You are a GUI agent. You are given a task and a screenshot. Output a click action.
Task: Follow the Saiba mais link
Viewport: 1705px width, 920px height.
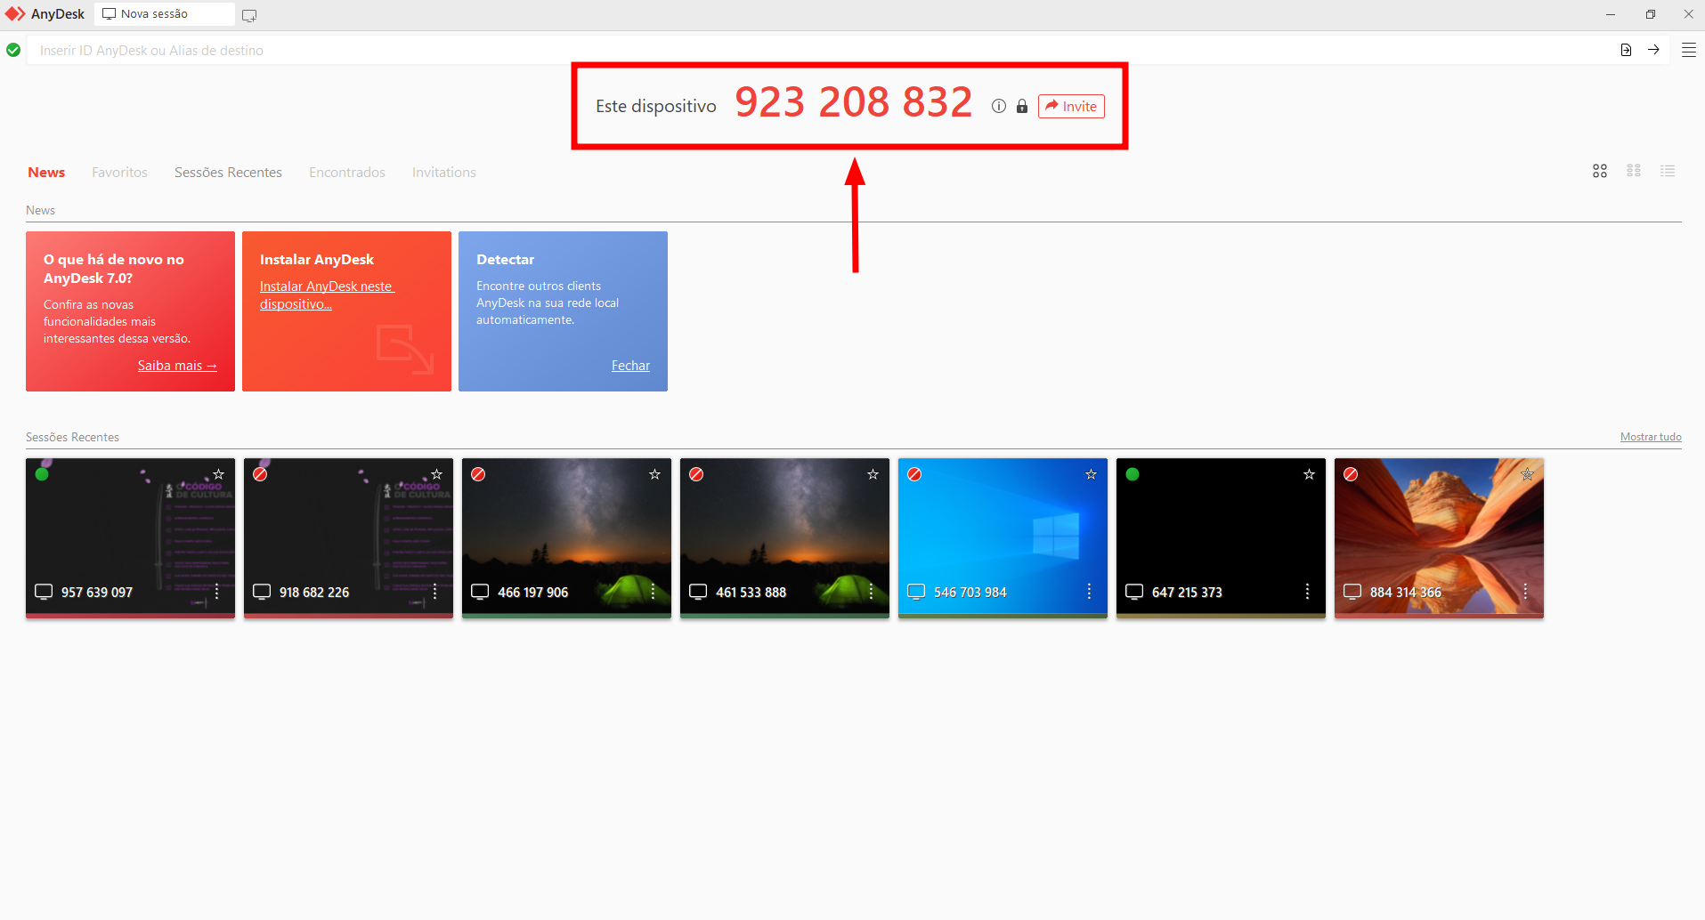point(177,366)
